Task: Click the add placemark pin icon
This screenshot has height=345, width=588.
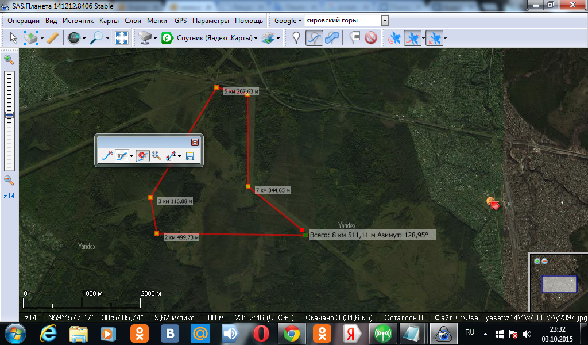Action: coord(296,38)
